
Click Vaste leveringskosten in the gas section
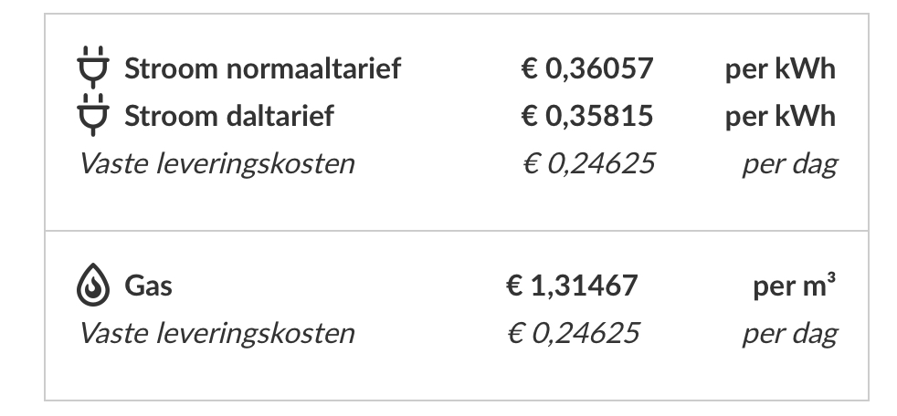pos(216,333)
